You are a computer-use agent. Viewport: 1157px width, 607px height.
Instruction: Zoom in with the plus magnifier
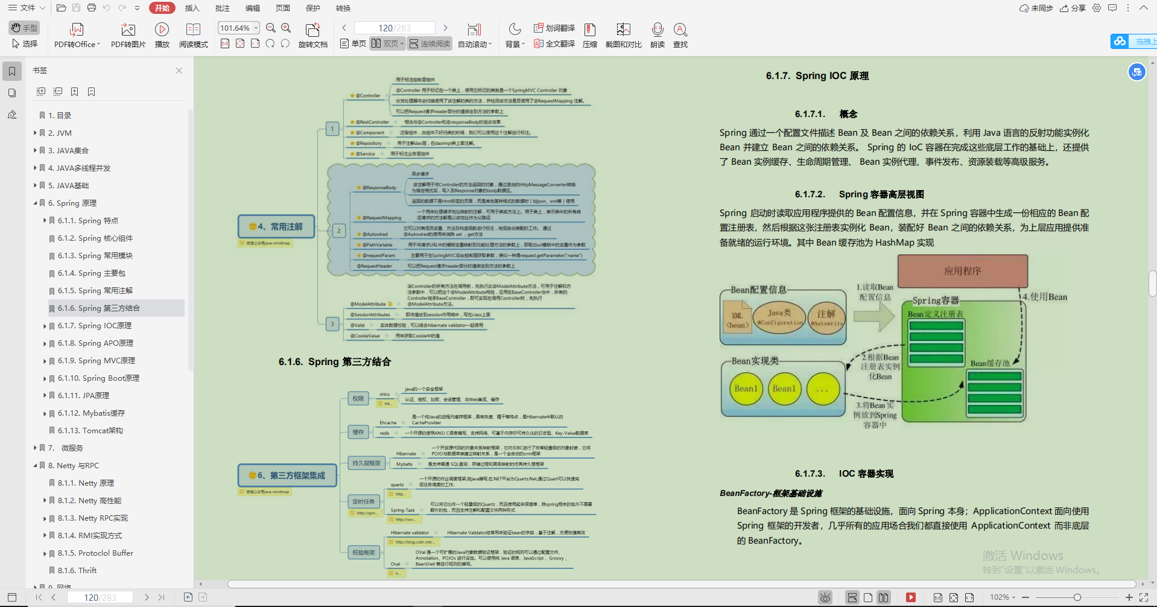click(x=286, y=28)
